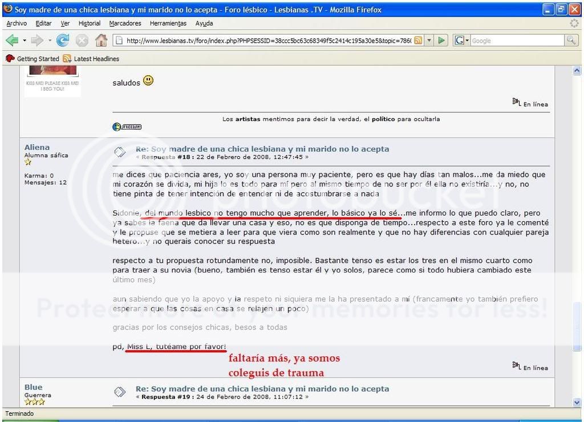Reload the page with the Refresh icon
The width and height of the screenshot is (584, 422).
(x=63, y=40)
